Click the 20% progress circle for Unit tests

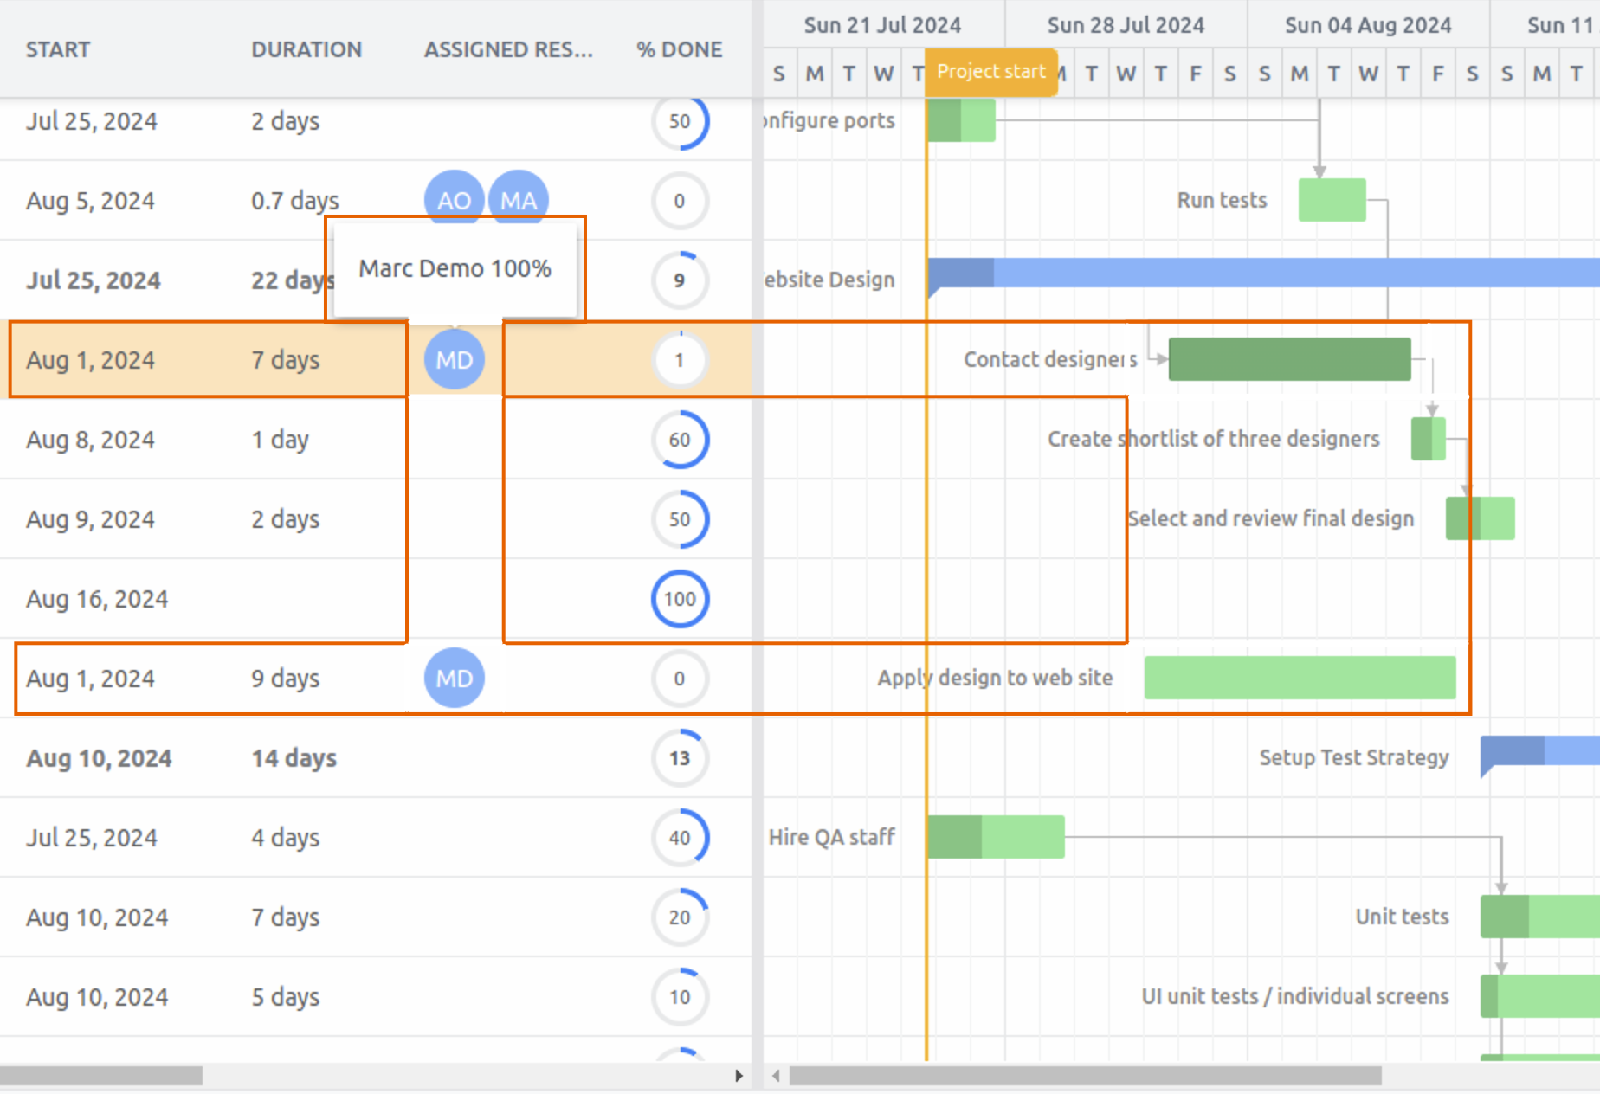click(680, 917)
